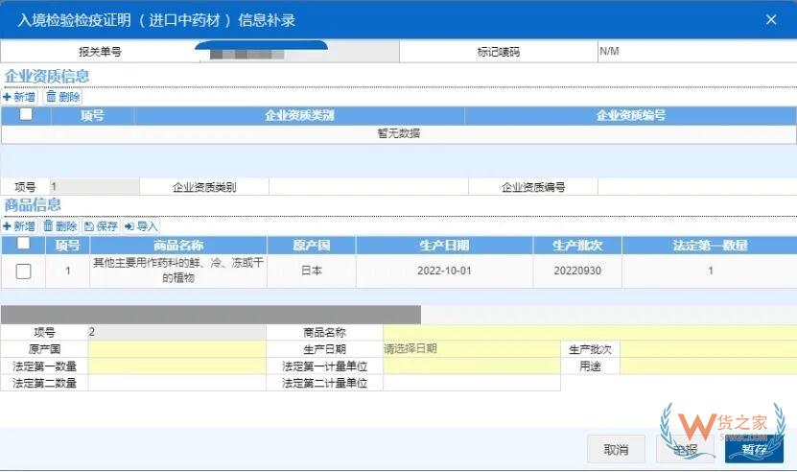Click 删除 in the 商品信息 toolbar

pos(60,225)
